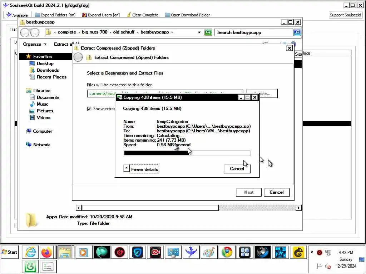Click the horizontal scrollbar right arrow
The height and width of the screenshot is (274, 366).
(298, 208)
